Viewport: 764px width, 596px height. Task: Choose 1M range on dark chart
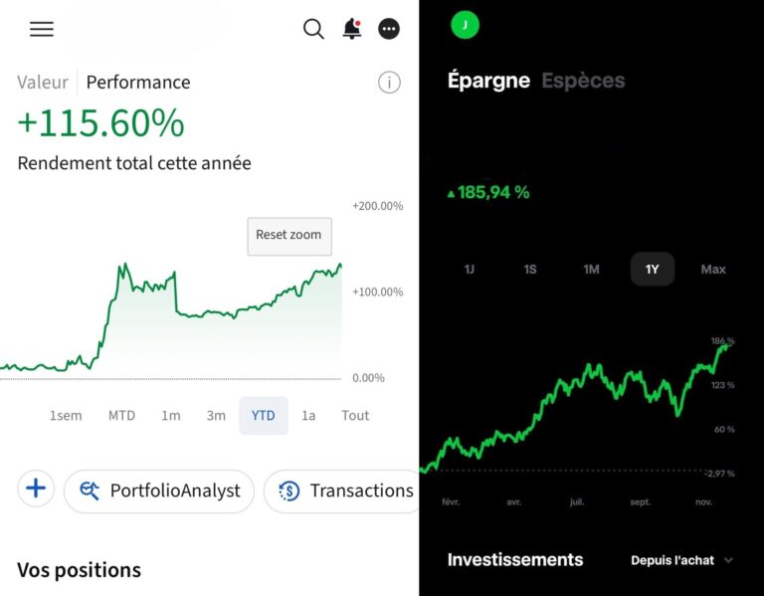coord(591,270)
